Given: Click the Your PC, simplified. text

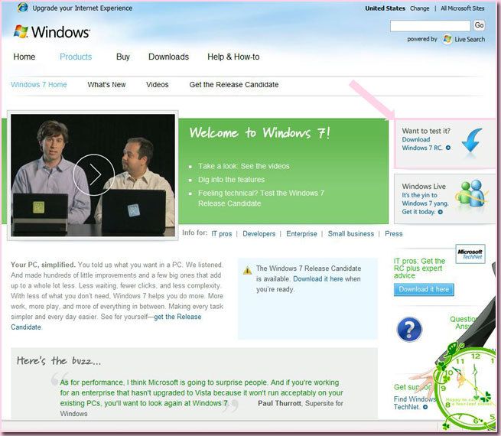Looking at the screenshot, I should [43, 265].
